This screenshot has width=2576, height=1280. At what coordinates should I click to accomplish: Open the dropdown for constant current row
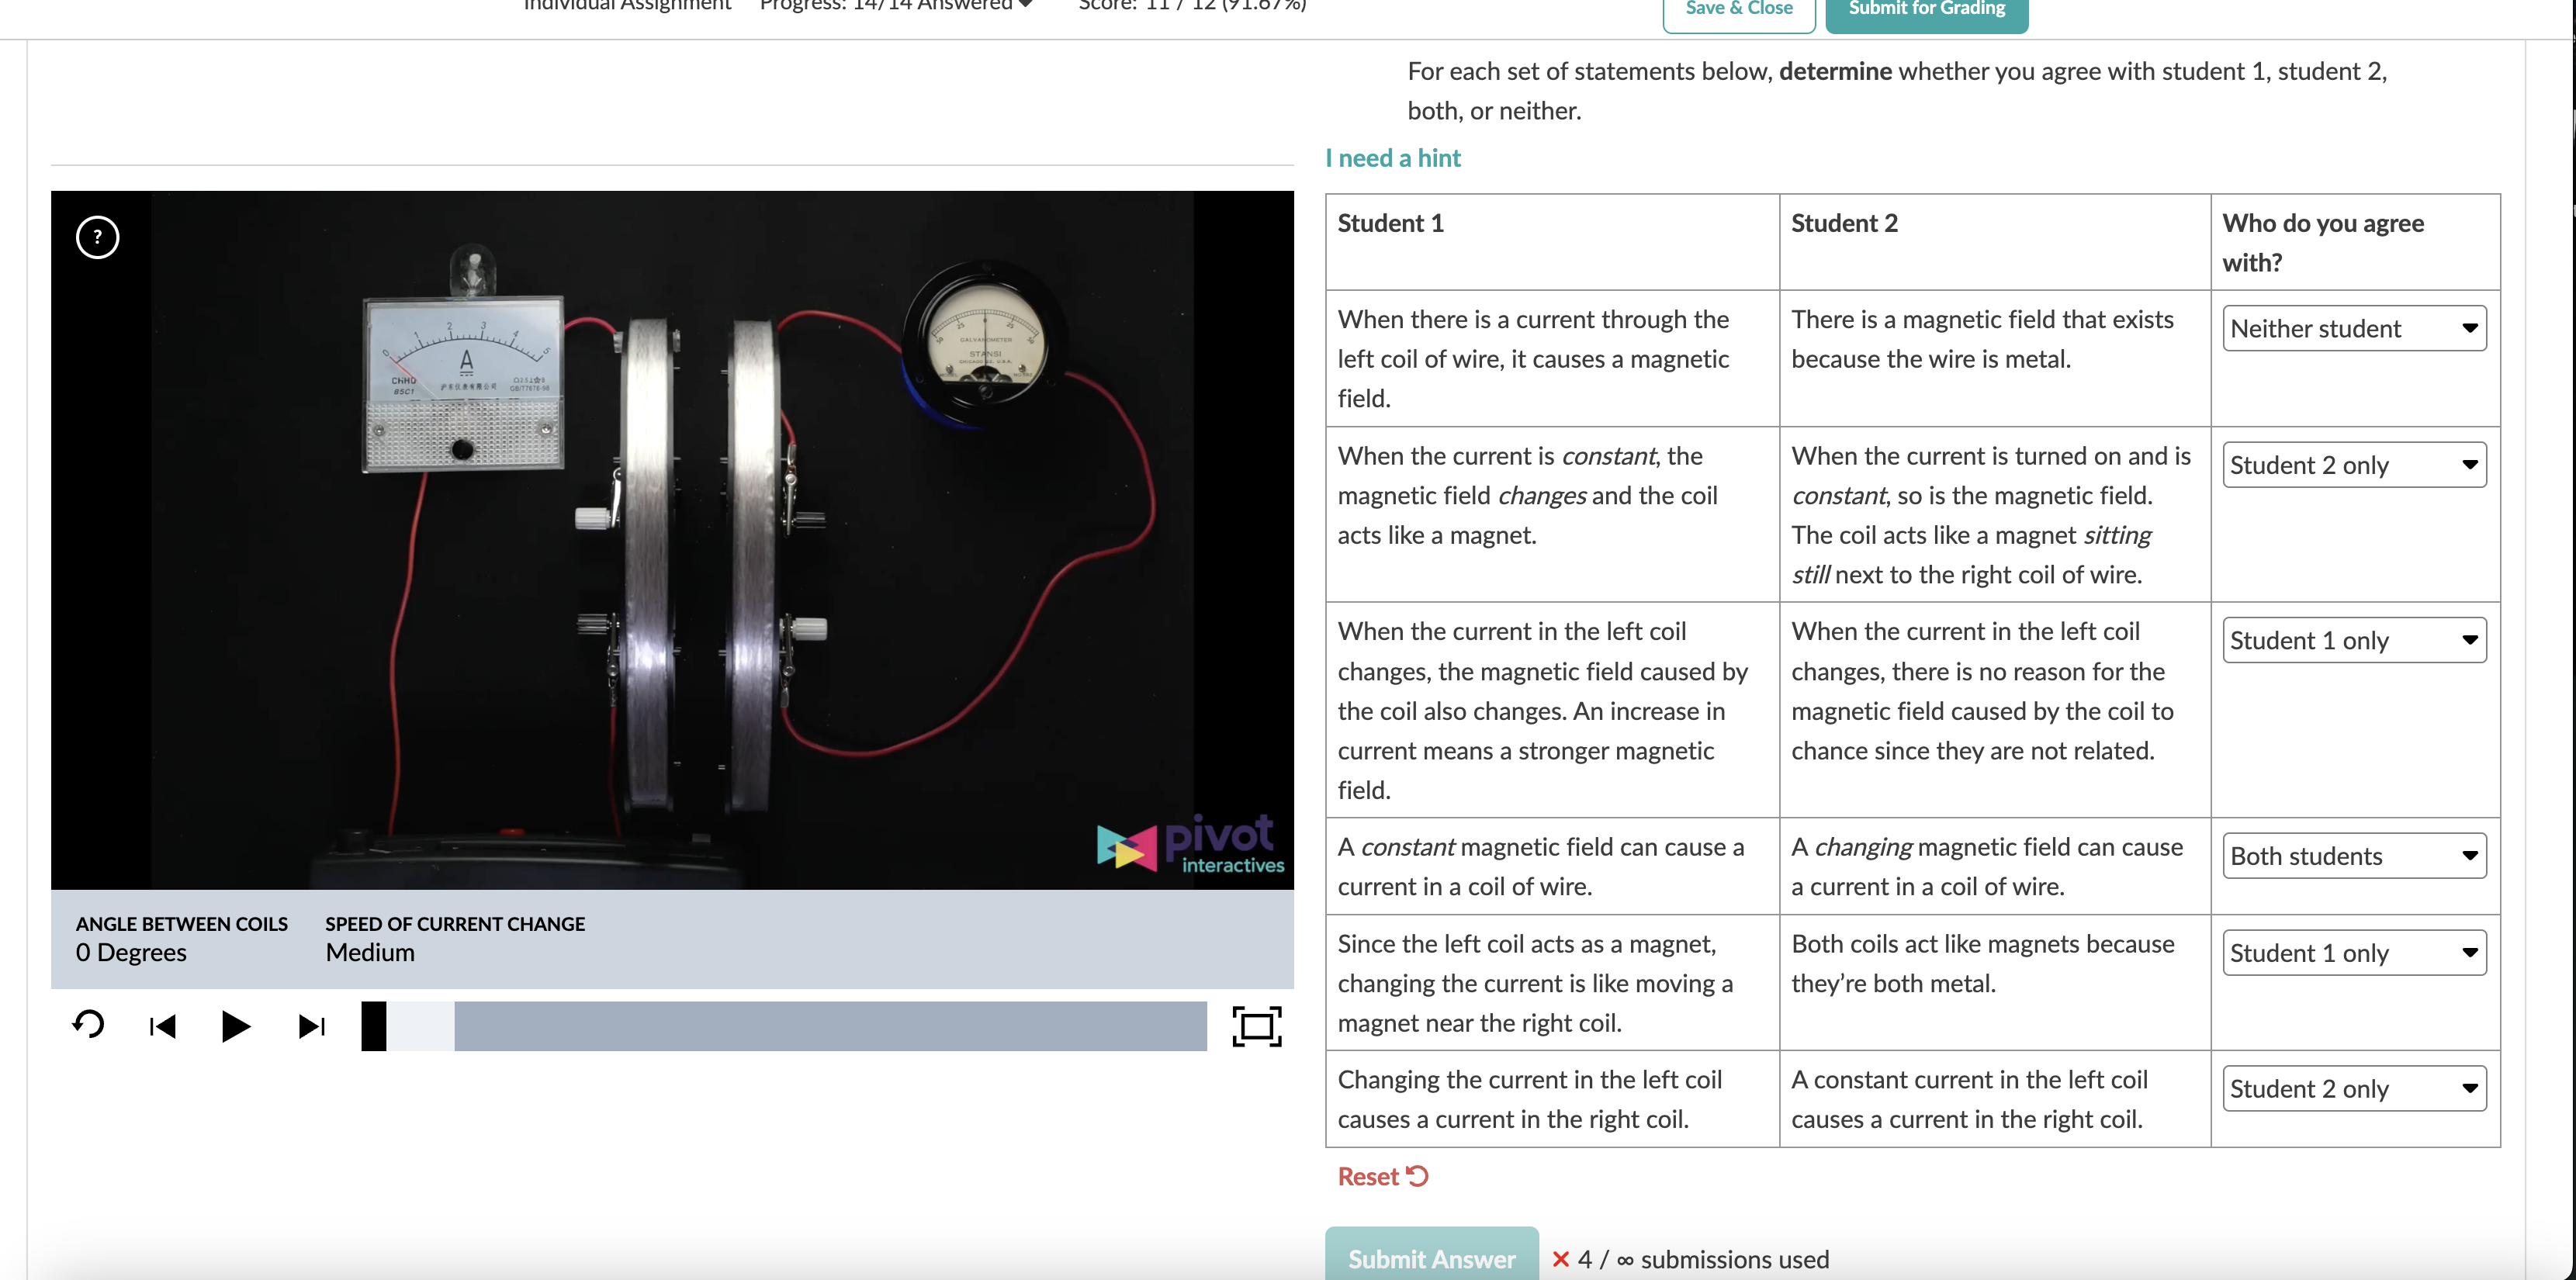pyautogui.click(x=2353, y=465)
